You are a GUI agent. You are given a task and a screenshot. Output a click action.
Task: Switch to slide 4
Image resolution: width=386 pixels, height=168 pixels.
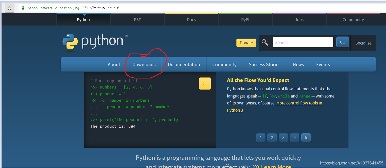point(294,137)
